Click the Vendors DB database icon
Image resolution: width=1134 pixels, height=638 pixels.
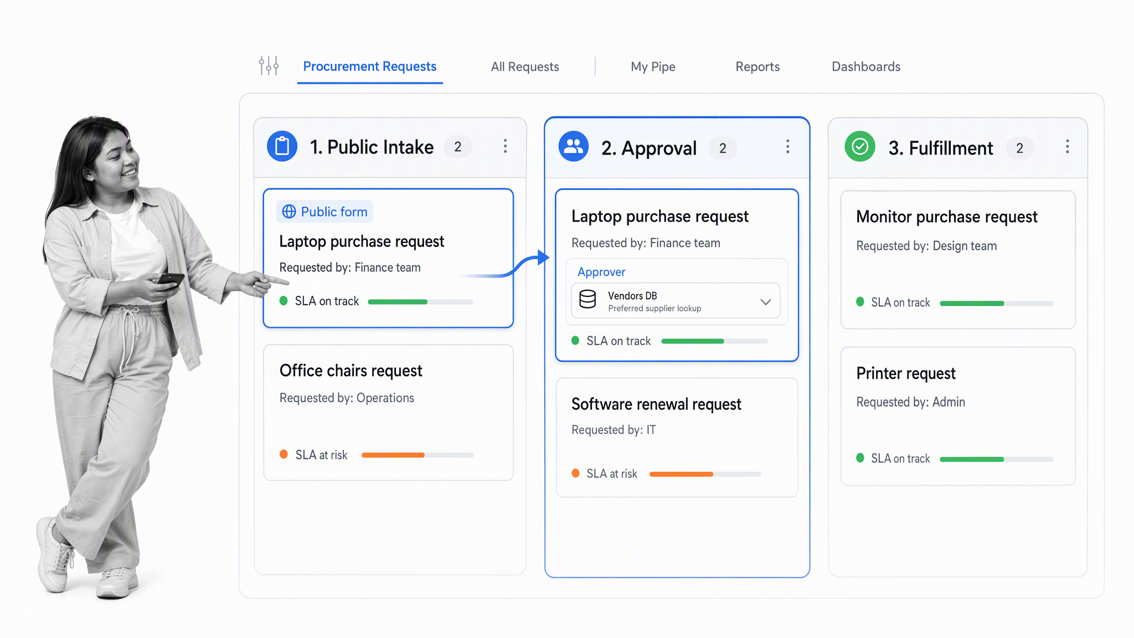tap(587, 300)
